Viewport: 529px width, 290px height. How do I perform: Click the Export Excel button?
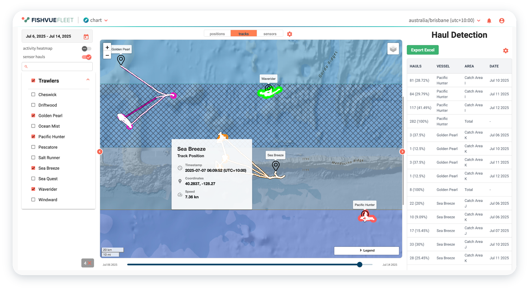(422, 50)
